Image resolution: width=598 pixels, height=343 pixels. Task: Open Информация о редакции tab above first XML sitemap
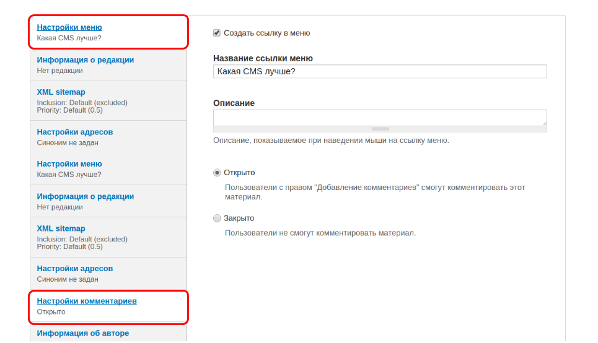[x=85, y=60]
